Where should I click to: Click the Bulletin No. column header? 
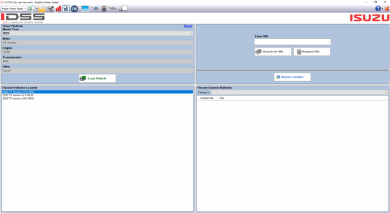(207, 98)
